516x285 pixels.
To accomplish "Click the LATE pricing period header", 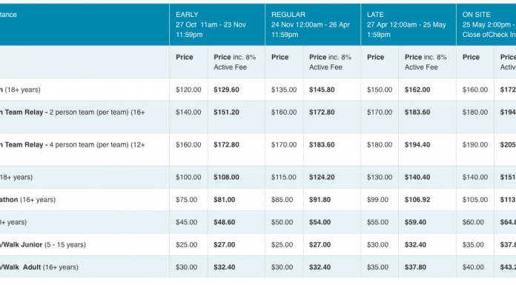I will point(408,24).
